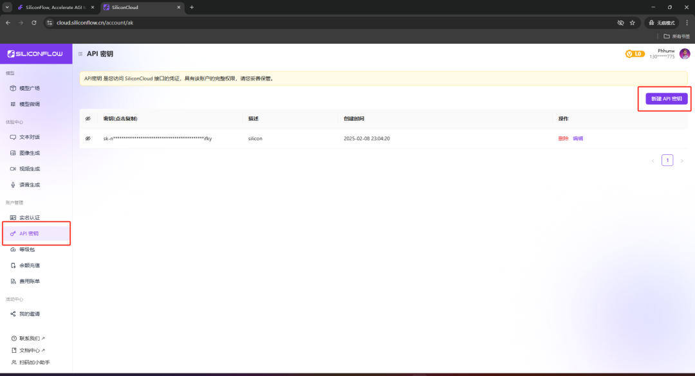Reveal the sk-n key via eye icon

(88, 139)
